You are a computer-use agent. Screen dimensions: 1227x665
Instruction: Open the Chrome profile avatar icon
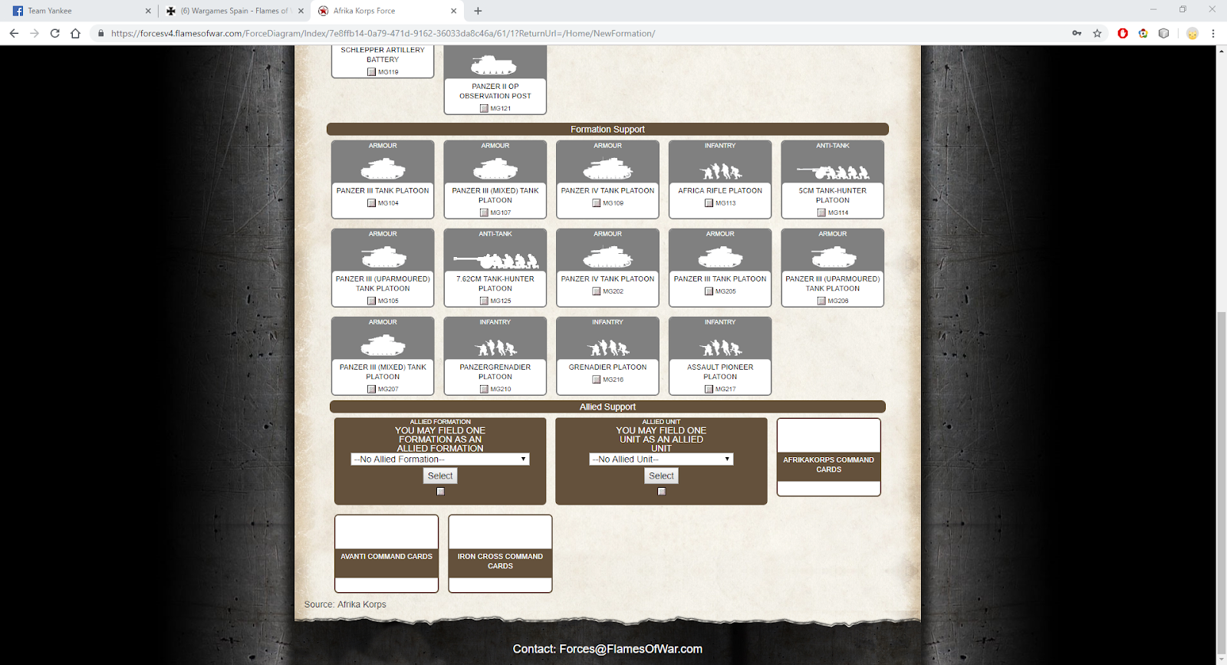(1192, 33)
